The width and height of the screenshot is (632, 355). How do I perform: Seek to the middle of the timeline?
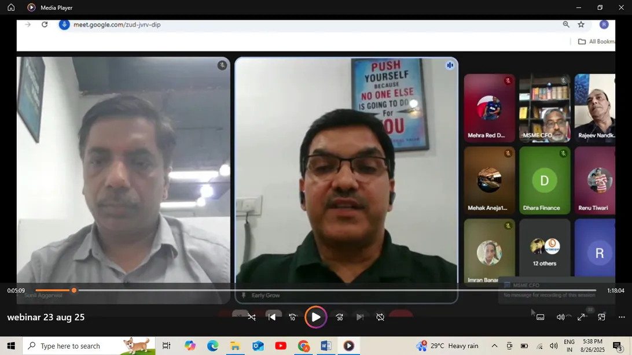[315, 290]
